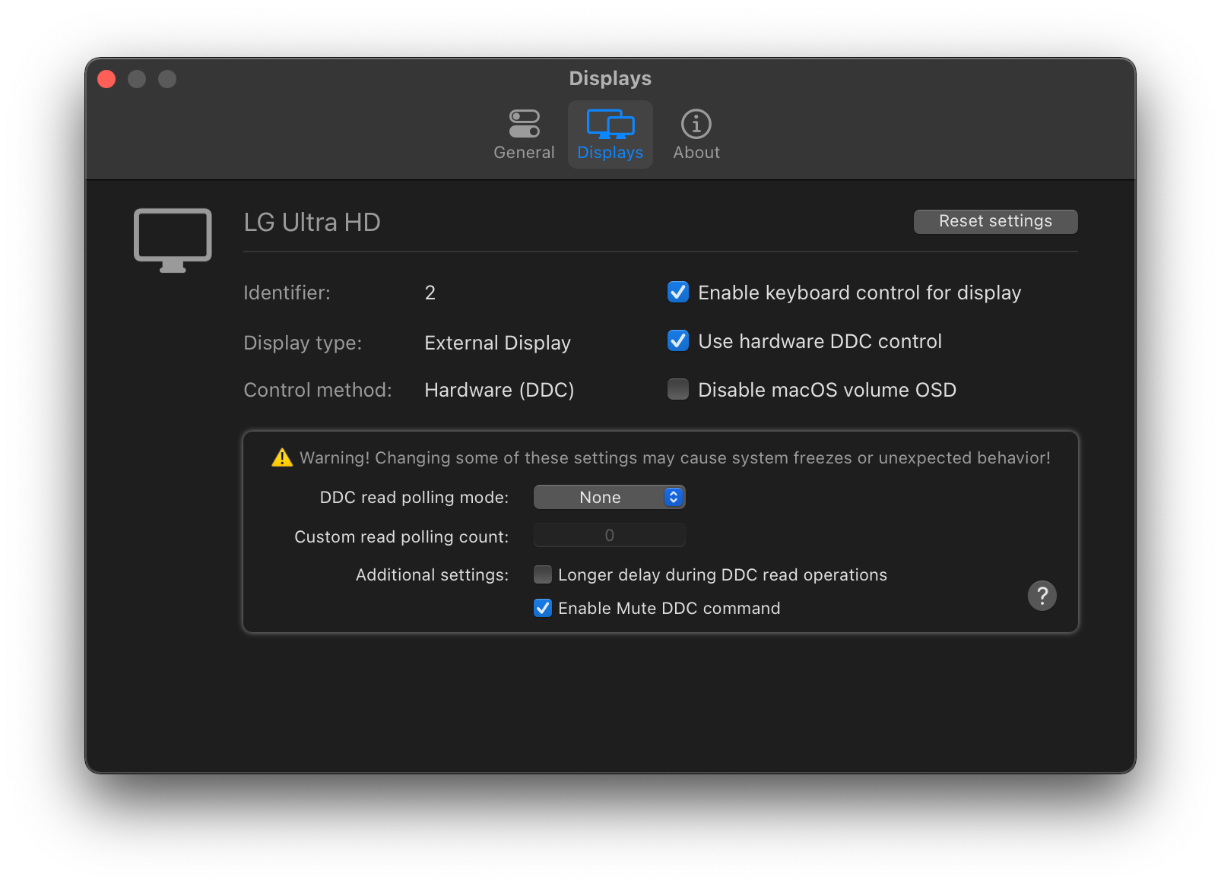Switch to the About tab

click(696, 135)
